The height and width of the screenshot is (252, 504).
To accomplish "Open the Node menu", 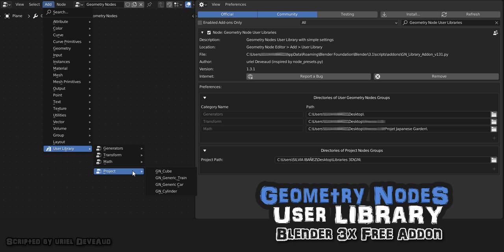I will point(61,4).
